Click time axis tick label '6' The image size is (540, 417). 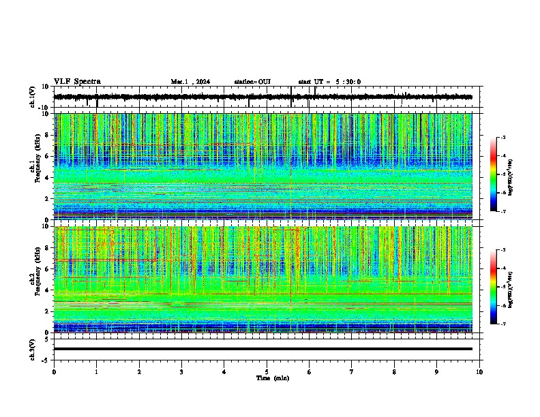[x=310, y=372]
